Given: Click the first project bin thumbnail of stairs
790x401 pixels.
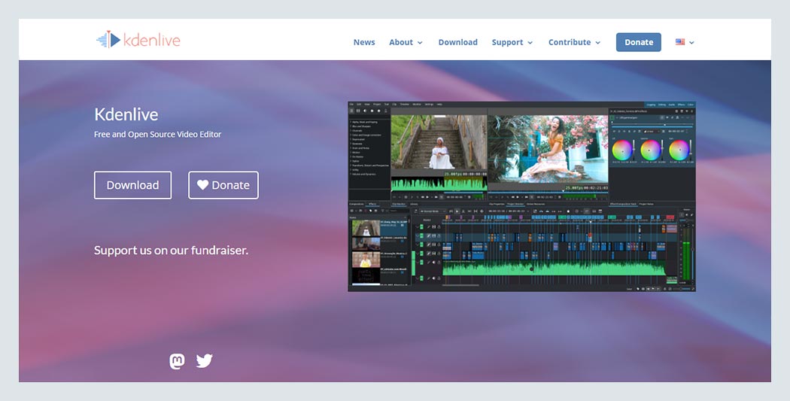Looking at the screenshot, I should click(366, 228).
